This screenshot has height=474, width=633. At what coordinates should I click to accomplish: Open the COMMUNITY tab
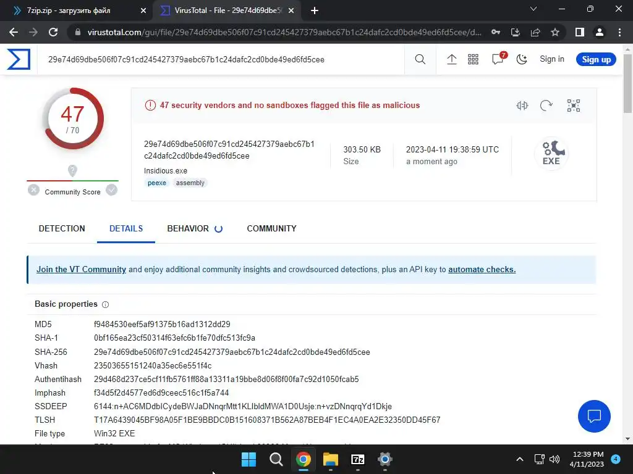[272, 228]
